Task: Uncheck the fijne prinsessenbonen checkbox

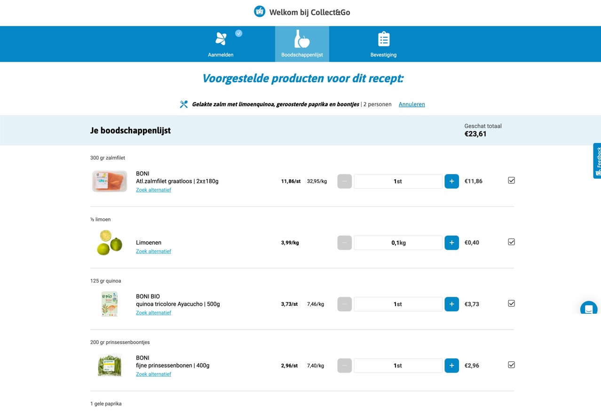Action: 511,364
